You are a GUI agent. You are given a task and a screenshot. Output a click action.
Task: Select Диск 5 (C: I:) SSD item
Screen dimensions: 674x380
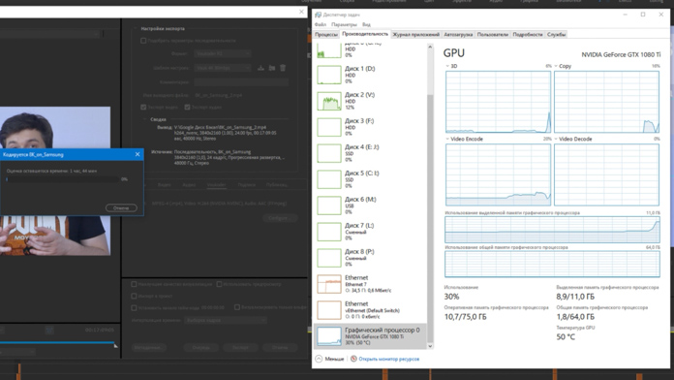coord(372,179)
